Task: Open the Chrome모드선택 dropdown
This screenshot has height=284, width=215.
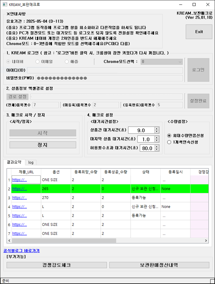Action: (162, 62)
